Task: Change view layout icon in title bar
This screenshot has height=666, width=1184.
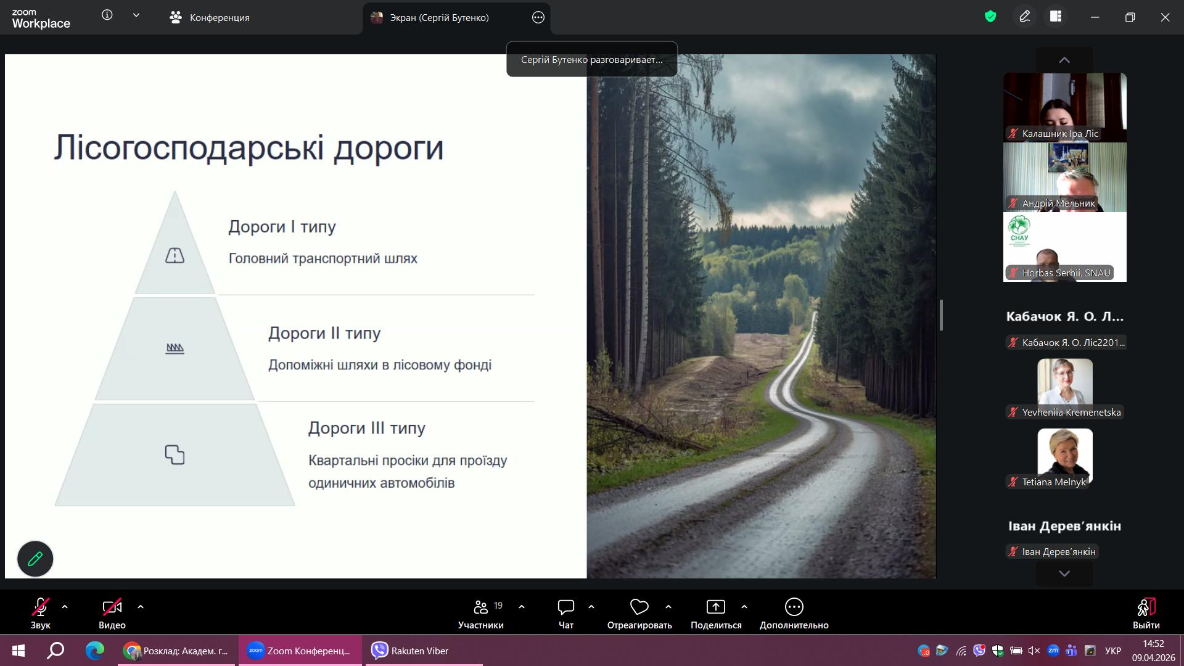Action: (1056, 17)
